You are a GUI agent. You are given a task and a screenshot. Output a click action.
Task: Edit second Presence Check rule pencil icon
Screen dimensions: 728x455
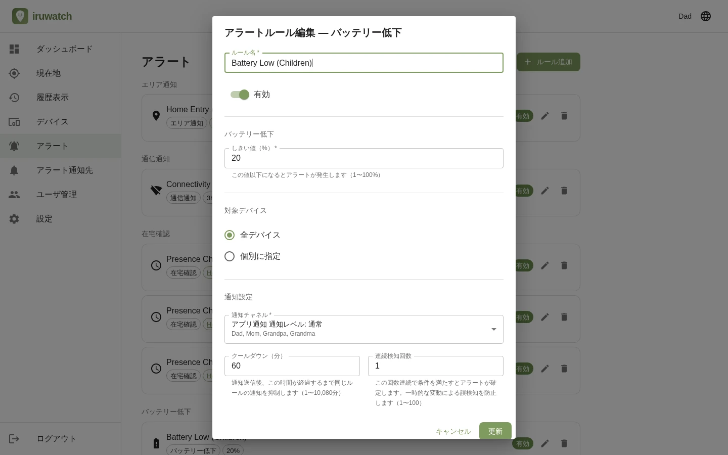coord(545,317)
